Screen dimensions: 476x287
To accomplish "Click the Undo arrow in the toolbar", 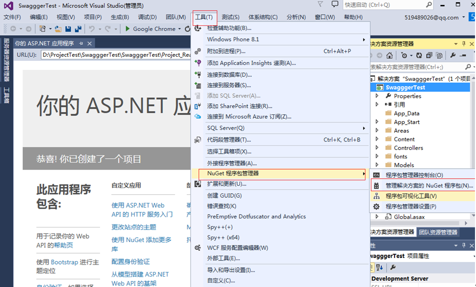I will pos(91,29).
